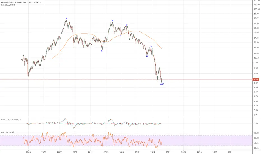261x154 pixels.
Task: Click the 5.00 price scale label
Action: click(256, 73)
